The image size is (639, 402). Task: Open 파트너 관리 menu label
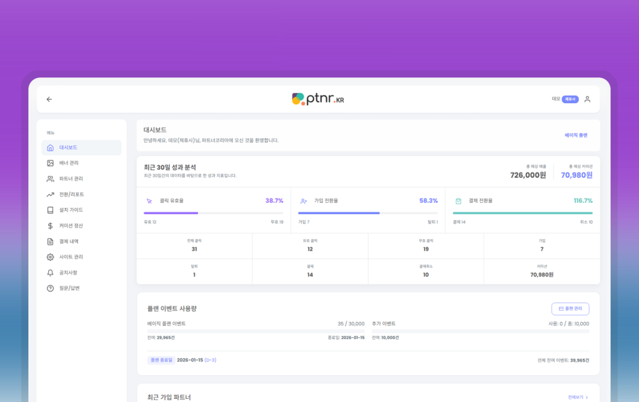click(71, 179)
